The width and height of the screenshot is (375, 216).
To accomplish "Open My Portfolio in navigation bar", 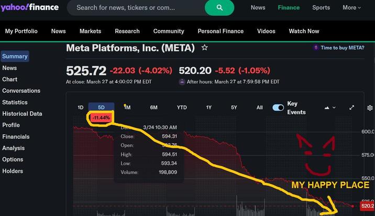I will click(x=21, y=31).
